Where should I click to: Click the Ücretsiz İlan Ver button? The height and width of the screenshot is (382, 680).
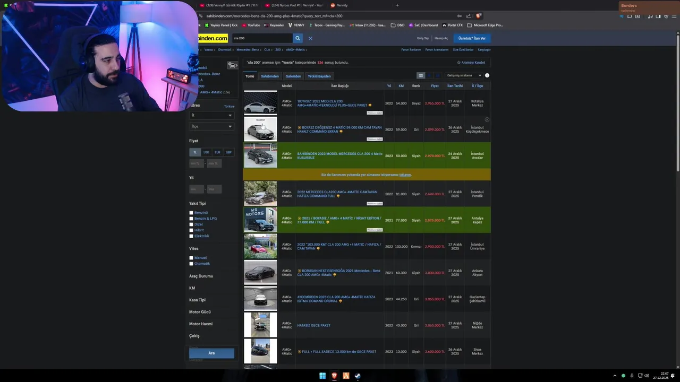tap(472, 38)
